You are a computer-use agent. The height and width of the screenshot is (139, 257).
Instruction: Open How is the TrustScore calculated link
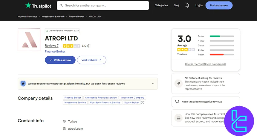206,64
